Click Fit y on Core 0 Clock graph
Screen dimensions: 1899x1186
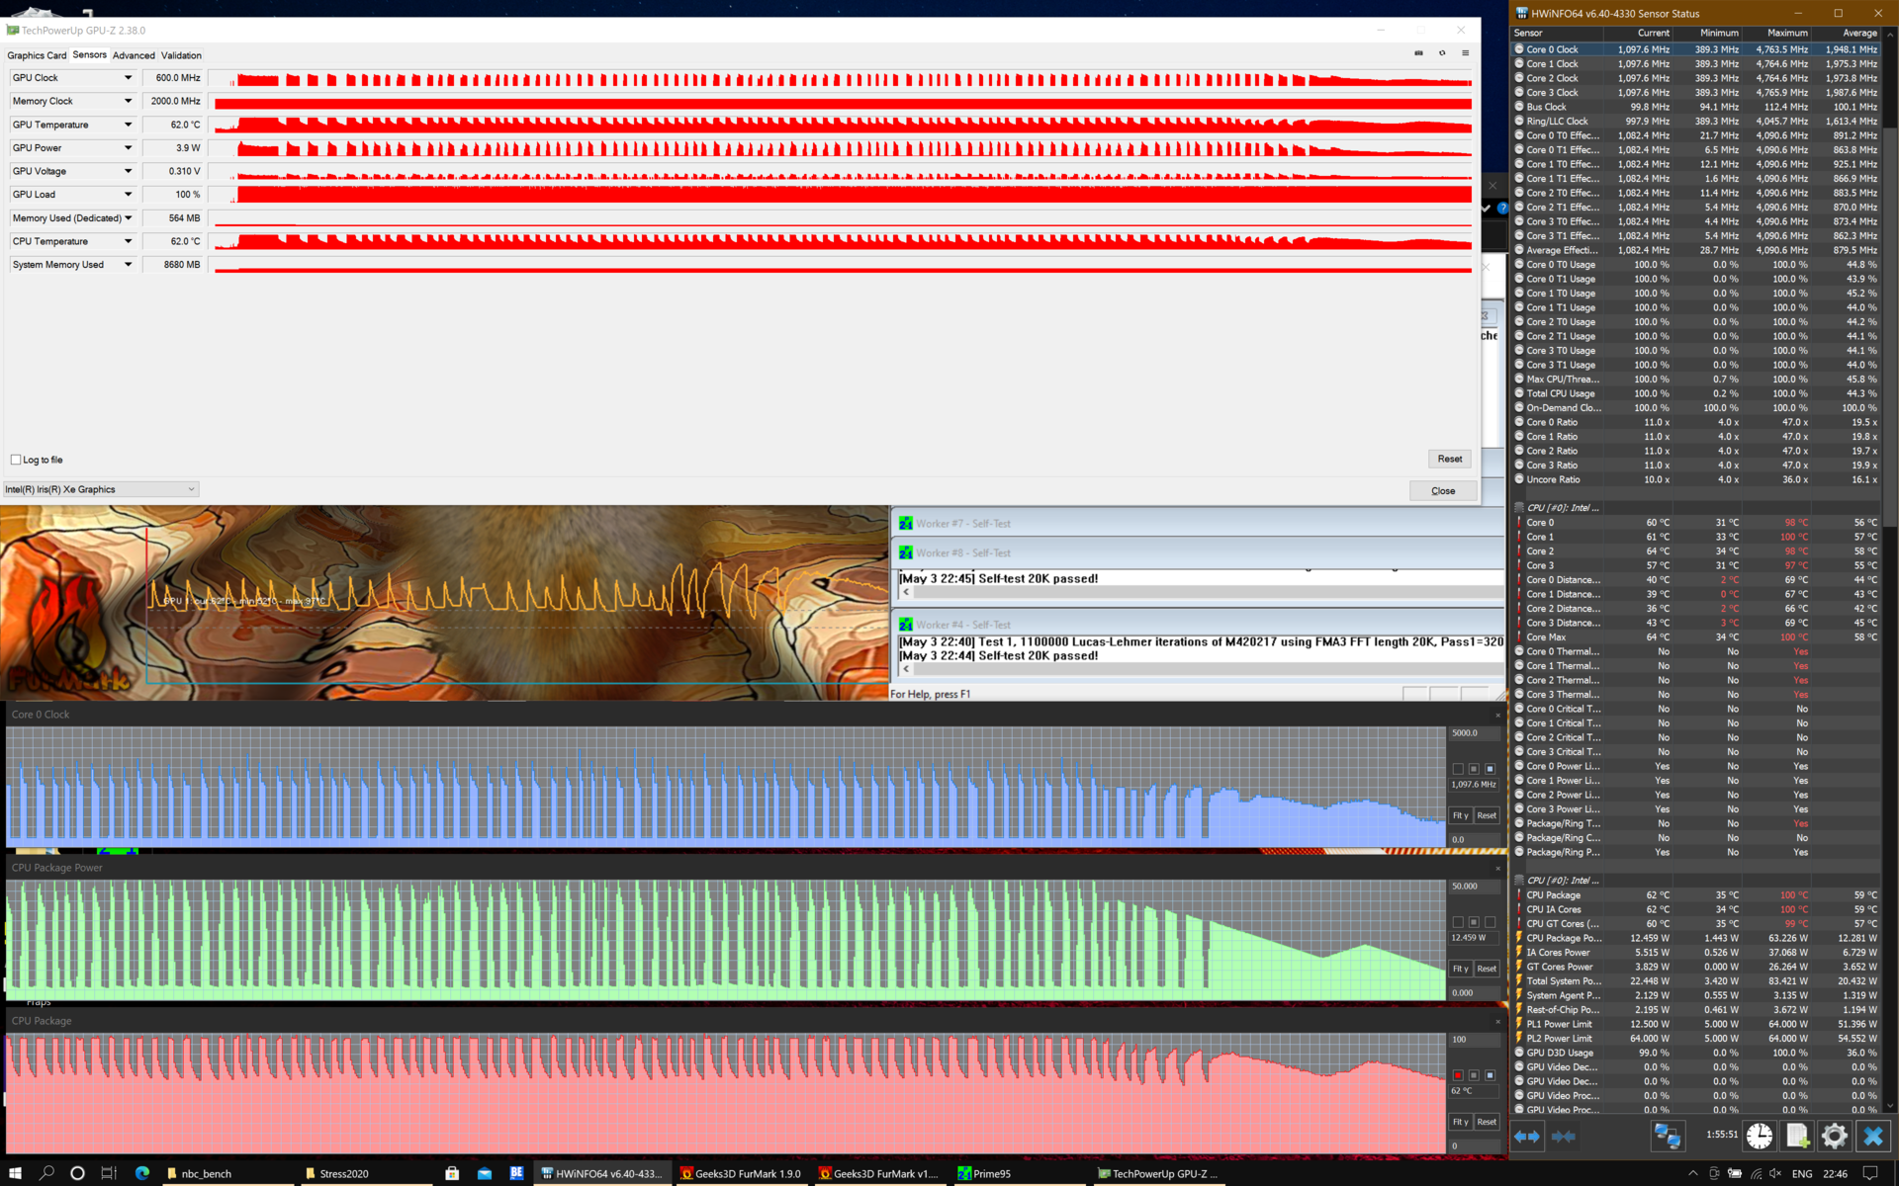pos(1460,815)
